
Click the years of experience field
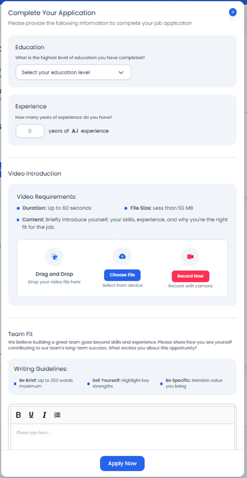pos(30,131)
